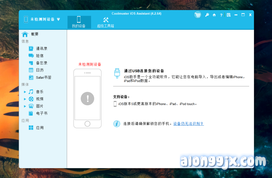Open Safari书签 bookmarks item
Image resolution: width=272 pixels, height=178 pixels.
44,77
